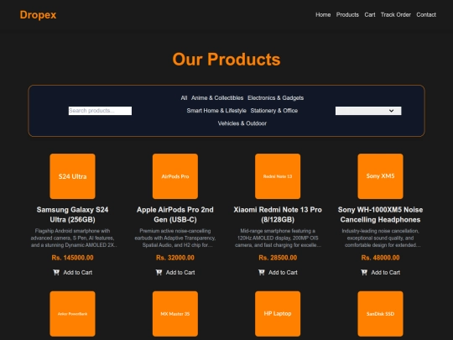Open the S24 Ultra product image

pos(72,176)
